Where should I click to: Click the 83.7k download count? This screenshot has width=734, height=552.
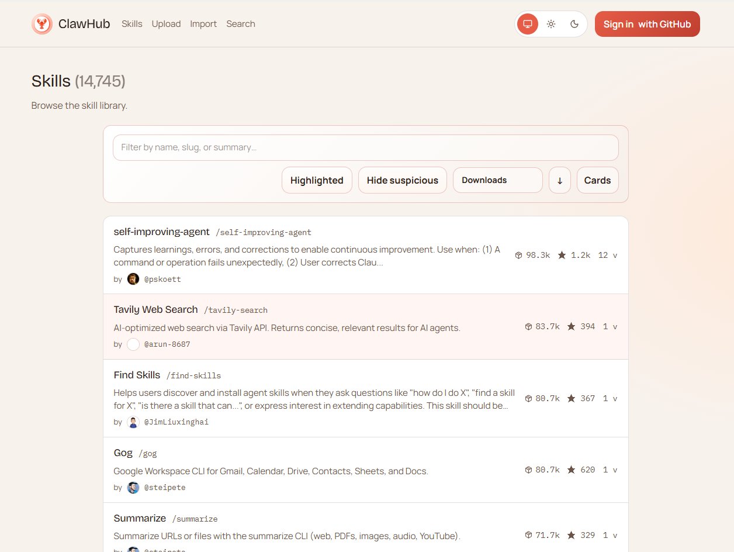pyautogui.click(x=548, y=326)
